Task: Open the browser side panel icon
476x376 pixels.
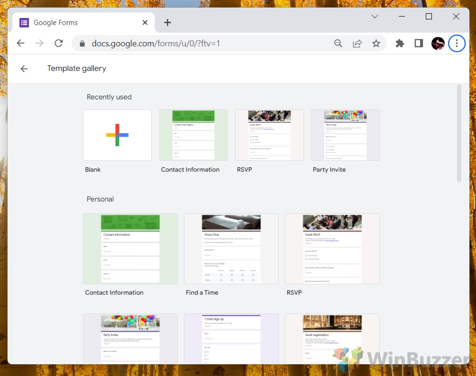Action: [x=419, y=43]
